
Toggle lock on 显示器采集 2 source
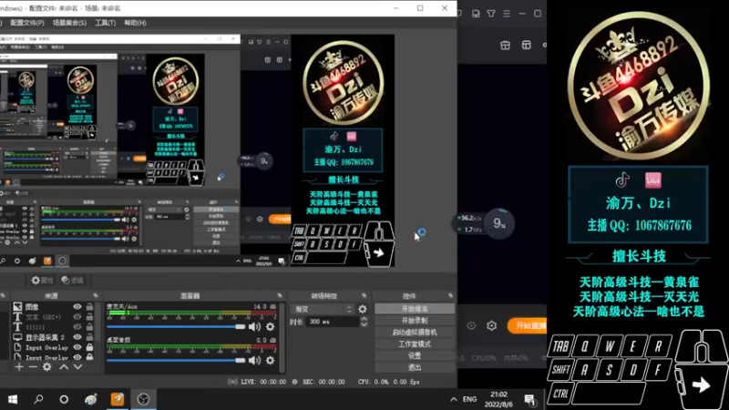[89, 337]
